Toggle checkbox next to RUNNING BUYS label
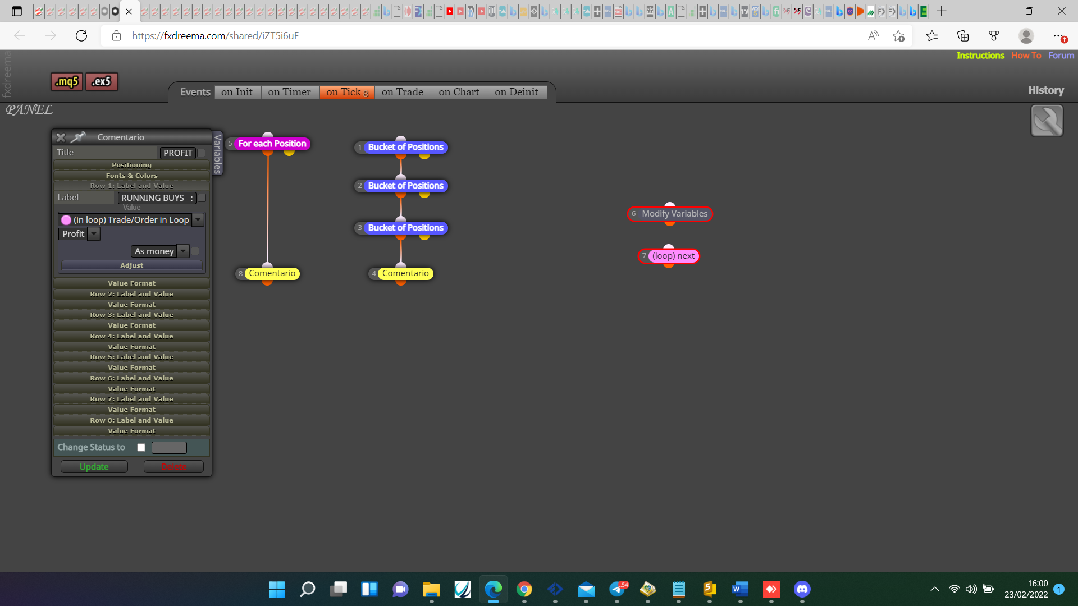Screen dimensions: 1078x606 coord(202,198)
